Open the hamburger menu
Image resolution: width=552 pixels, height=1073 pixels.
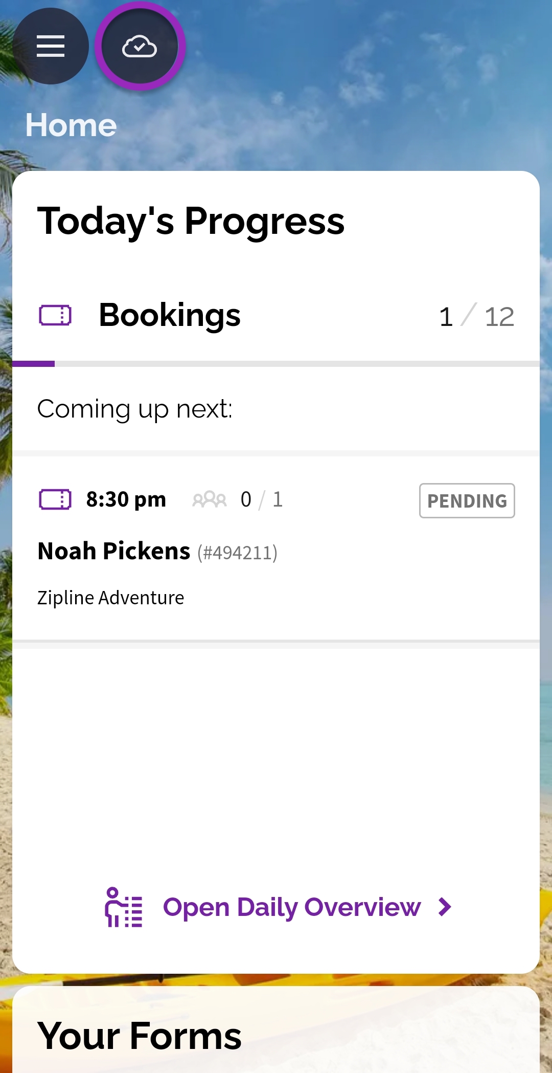pos(50,46)
